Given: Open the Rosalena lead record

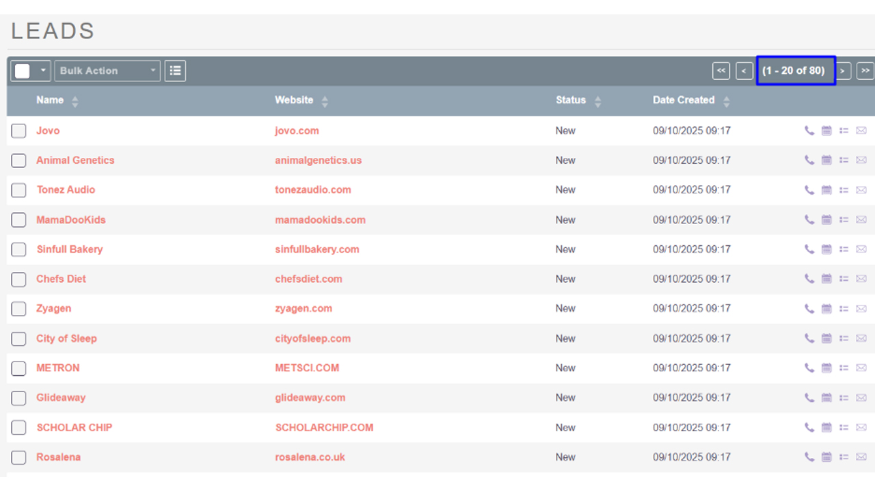Looking at the screenshot, I should click(58, 456).
